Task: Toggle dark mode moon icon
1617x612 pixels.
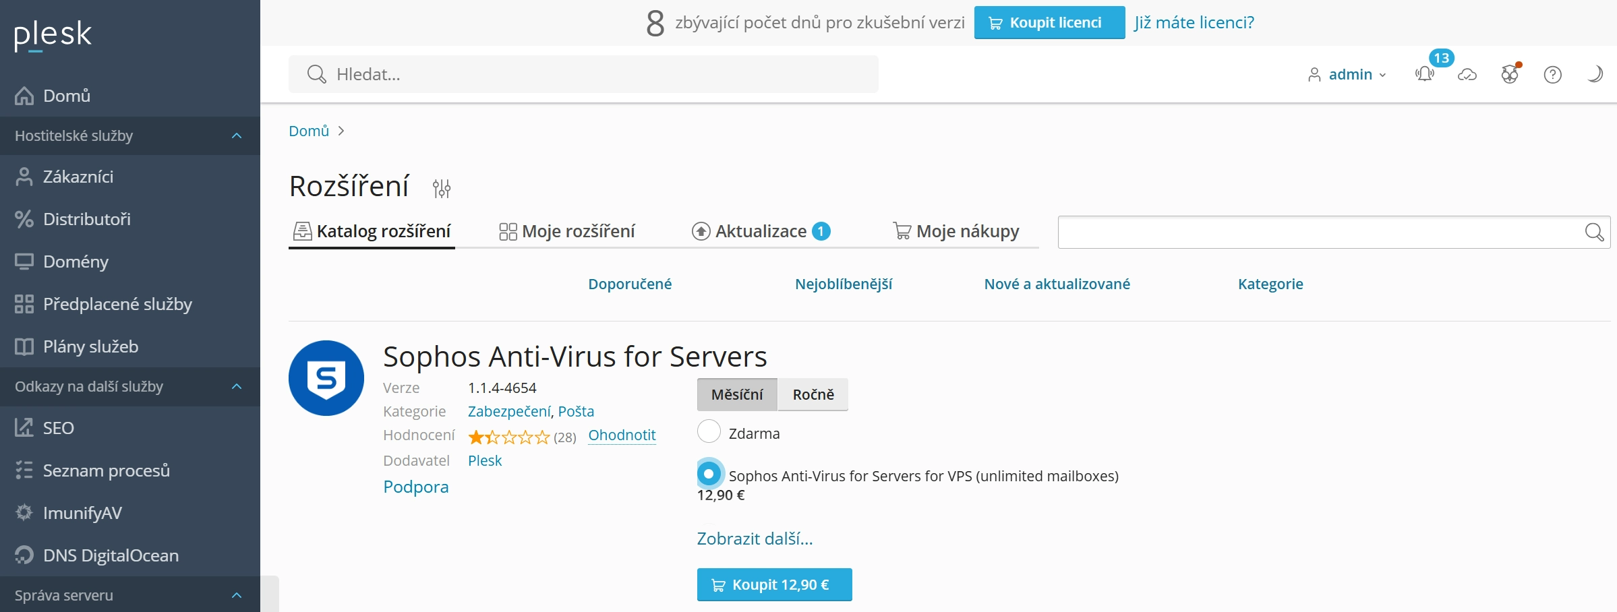Action: (x=1595, y=74)
